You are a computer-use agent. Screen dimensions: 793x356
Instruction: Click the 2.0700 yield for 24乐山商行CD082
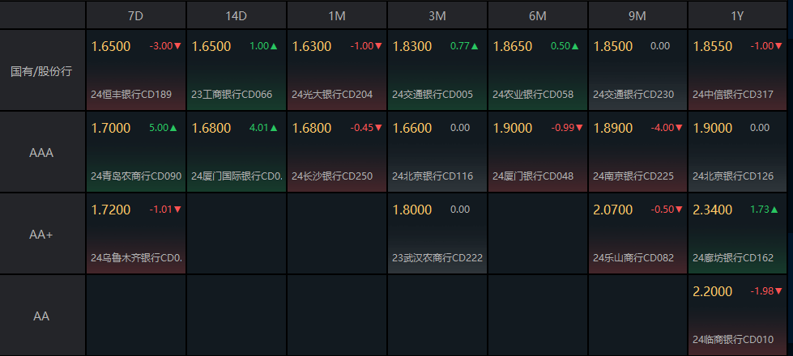pyautogui.click(x=613, y=210)
